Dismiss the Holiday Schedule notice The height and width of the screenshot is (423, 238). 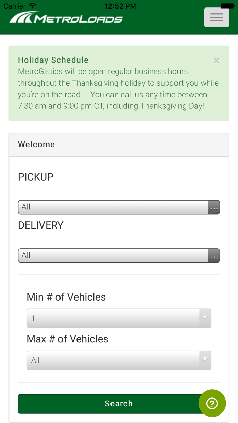216,60
